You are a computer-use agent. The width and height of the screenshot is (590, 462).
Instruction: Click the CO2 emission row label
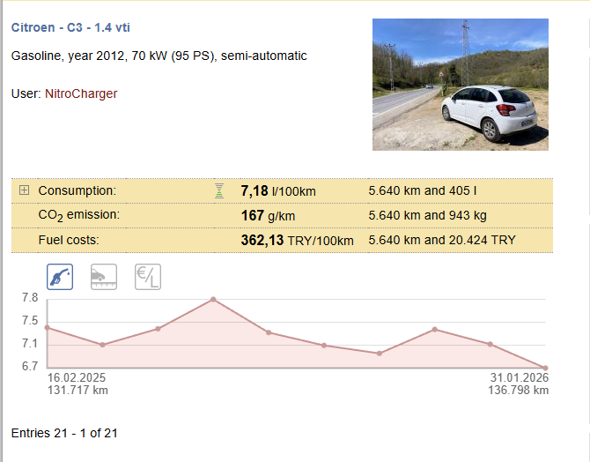coord(79,215)
